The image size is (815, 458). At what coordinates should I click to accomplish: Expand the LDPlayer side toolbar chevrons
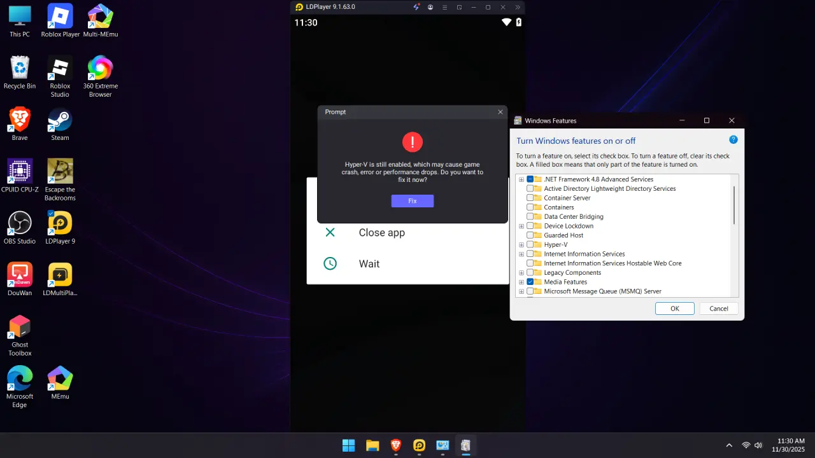coord(518,7)
